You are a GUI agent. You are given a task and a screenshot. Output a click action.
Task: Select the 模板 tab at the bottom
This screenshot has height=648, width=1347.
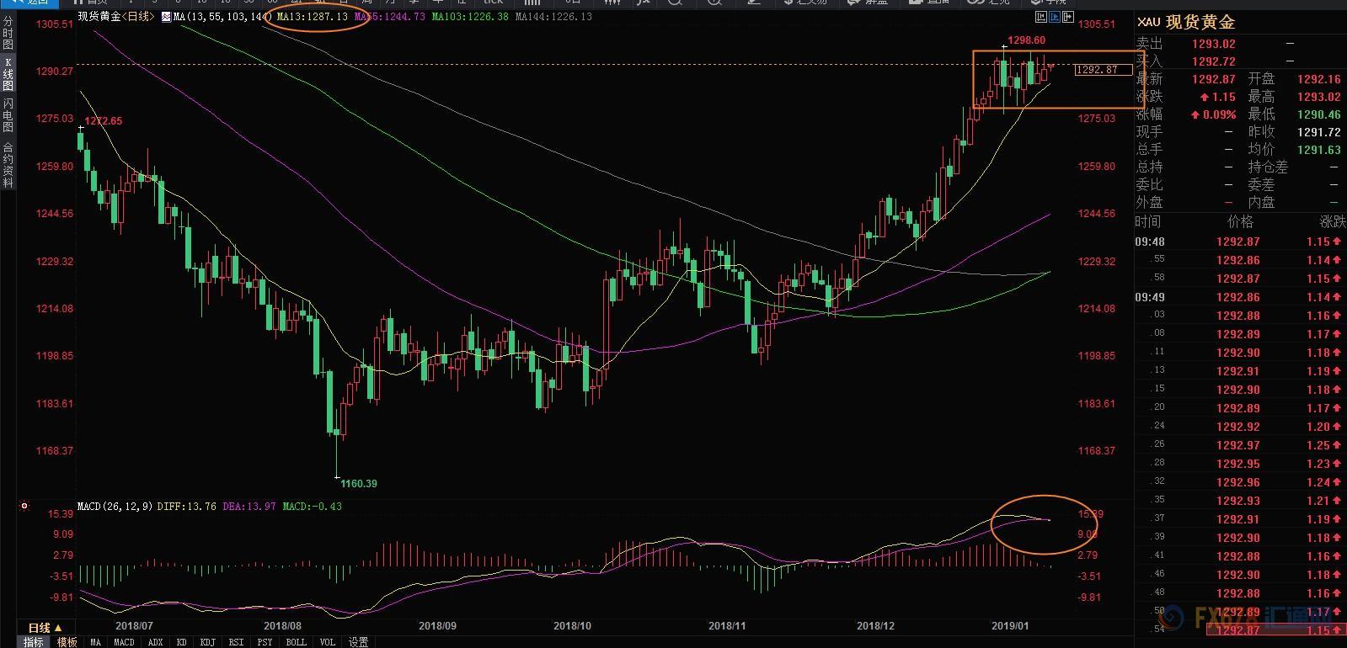[x=67, y=642]
